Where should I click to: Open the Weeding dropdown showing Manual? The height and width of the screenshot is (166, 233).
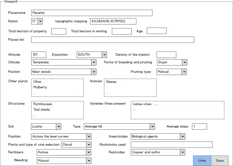(x=64, y=161)
